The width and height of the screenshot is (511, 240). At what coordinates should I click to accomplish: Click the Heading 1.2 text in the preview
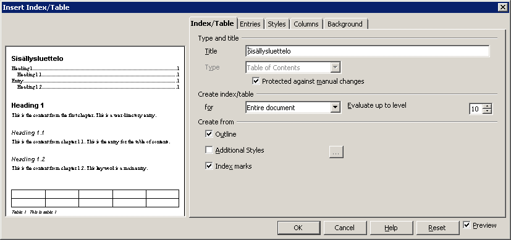(28, 159)
